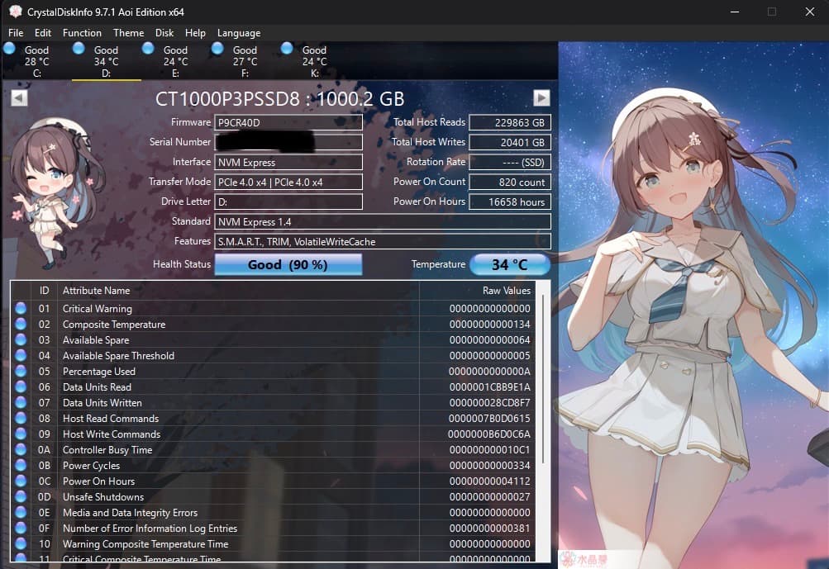829x569 pixels.
Task: Click the Firmware field P9CR40D
Action: pos(288,122)
